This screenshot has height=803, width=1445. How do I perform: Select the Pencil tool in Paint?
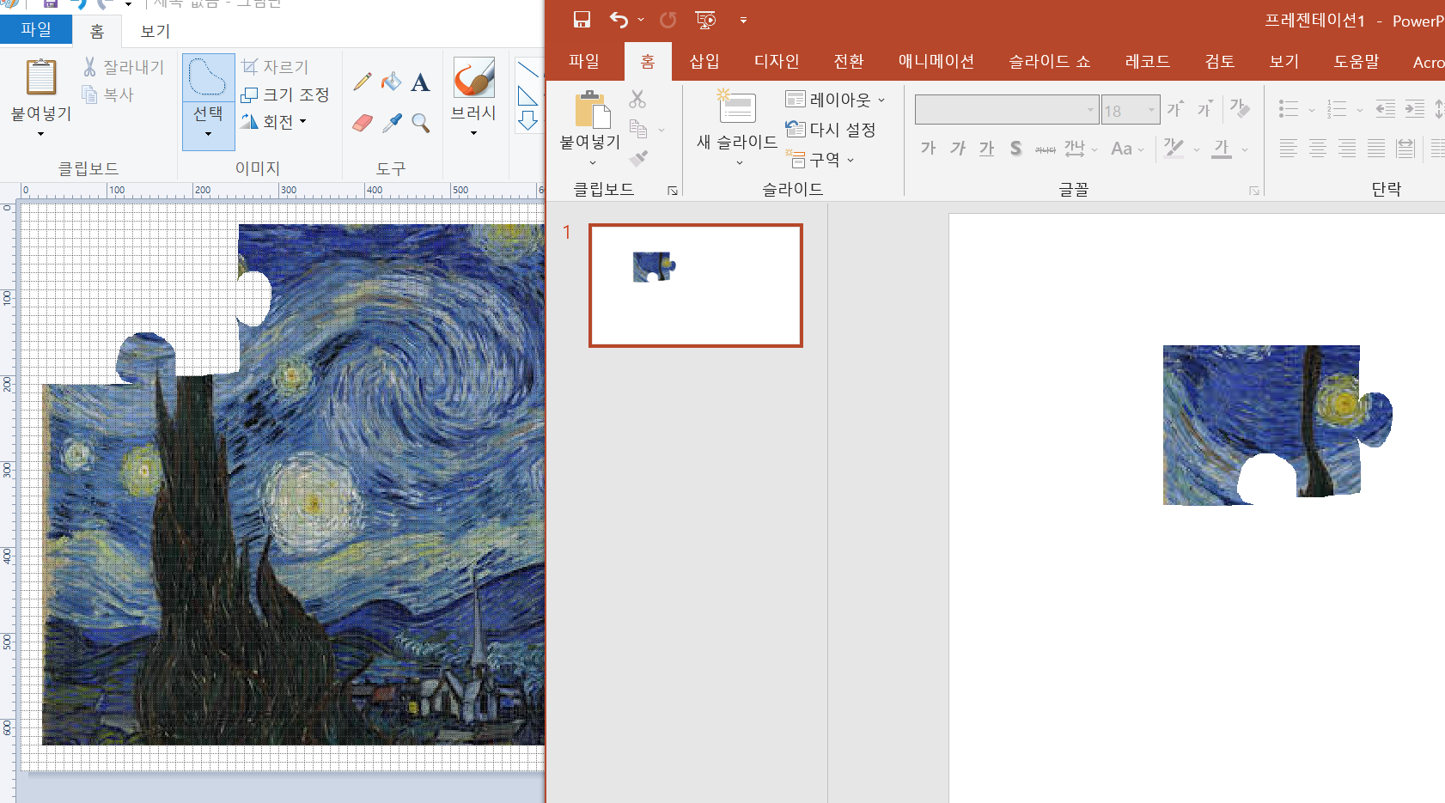[x=363, y=82]
